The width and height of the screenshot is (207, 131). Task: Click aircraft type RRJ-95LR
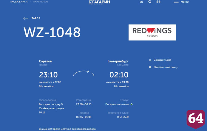coord(123,117)
